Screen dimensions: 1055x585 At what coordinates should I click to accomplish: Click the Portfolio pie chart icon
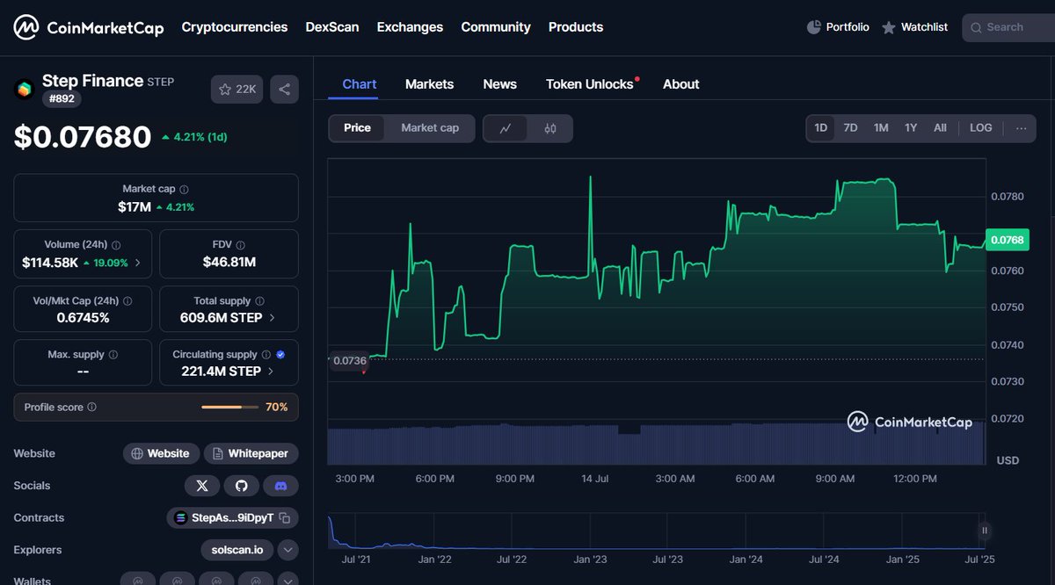[813, 27]
